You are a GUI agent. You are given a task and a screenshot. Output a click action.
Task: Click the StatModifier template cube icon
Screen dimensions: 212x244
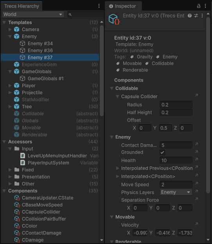click(16, 100)
